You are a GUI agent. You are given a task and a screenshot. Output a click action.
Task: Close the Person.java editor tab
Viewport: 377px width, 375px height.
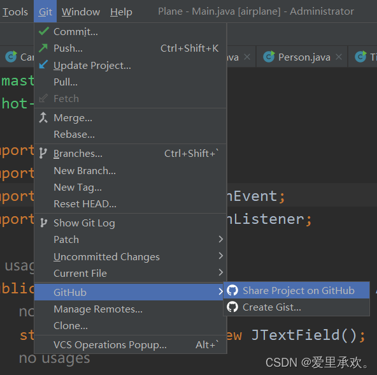(339, 57)
